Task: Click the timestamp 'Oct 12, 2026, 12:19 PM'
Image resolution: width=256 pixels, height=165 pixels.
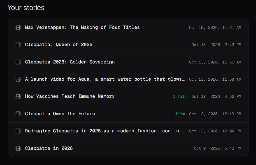Action: [215, 114]
